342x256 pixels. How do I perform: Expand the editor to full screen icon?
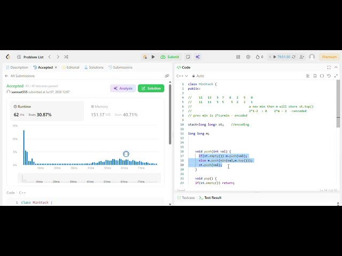(x=336, y=76)
